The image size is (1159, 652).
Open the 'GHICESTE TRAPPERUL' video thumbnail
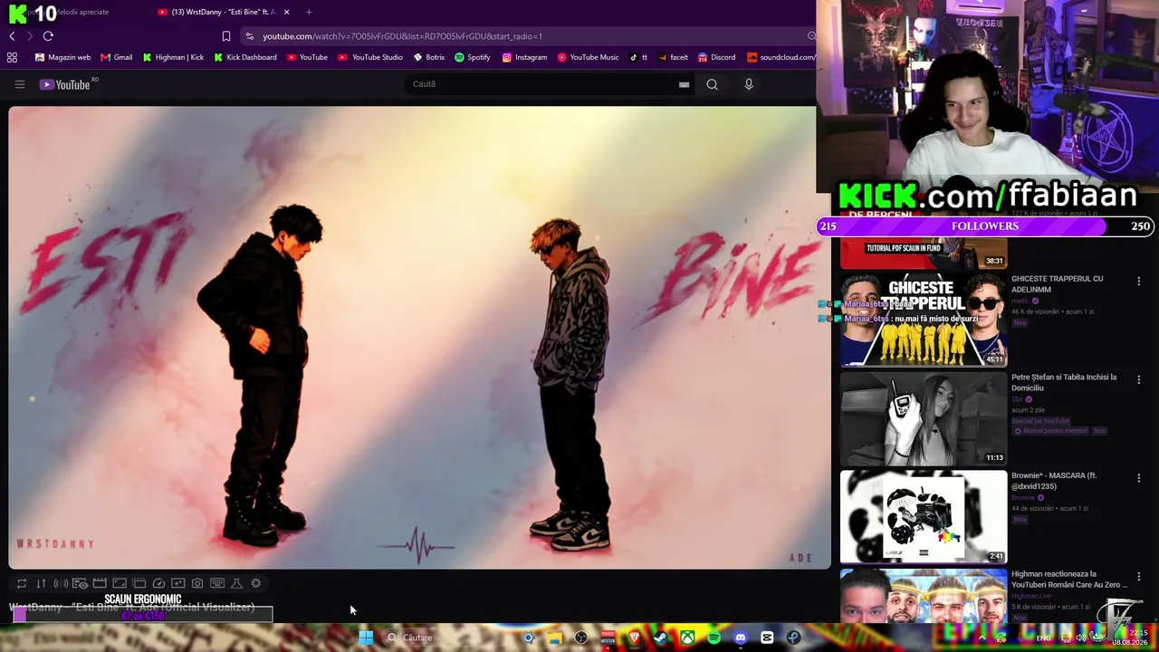(x=924, y=320)
